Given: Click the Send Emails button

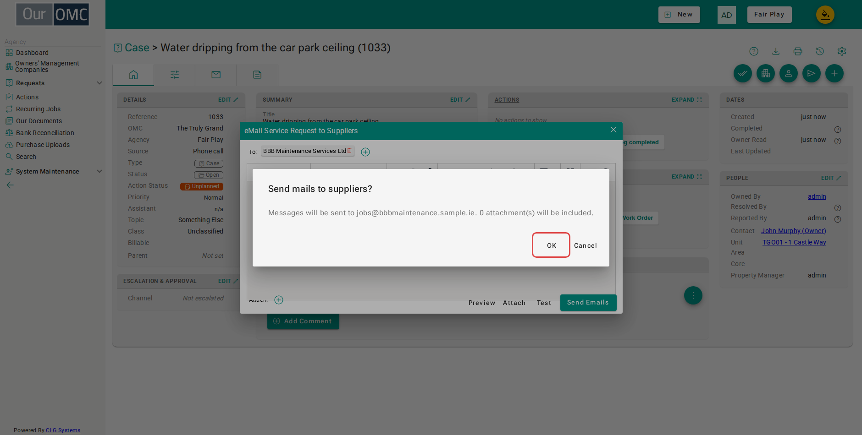Looking at the screenshot, I should [588, 303].
